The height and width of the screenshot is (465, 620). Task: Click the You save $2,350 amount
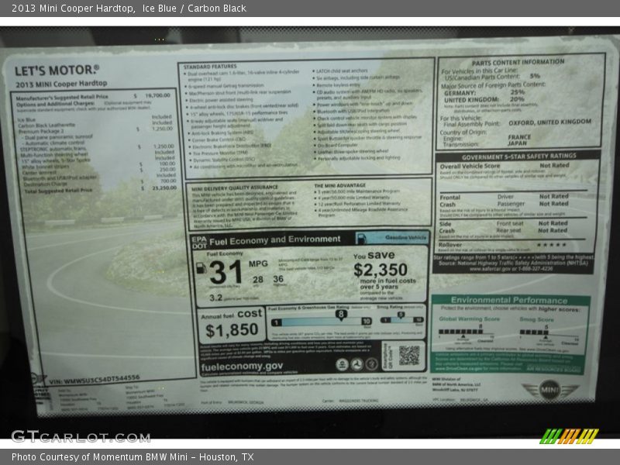(x=381, y=270)
